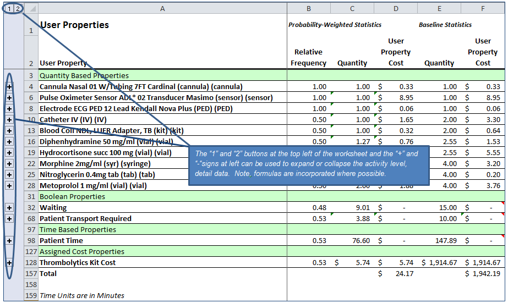Expand the Pulse Oximeter Sensor row group
The image size is (508, 303).
pos(9,98)
